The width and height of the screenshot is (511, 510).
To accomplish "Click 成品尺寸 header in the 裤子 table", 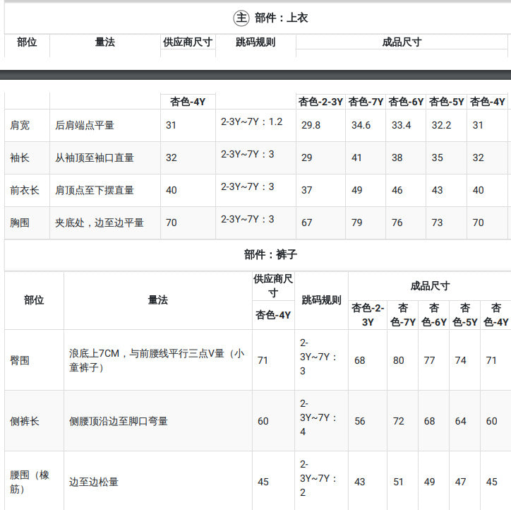I will coord(430,286).
